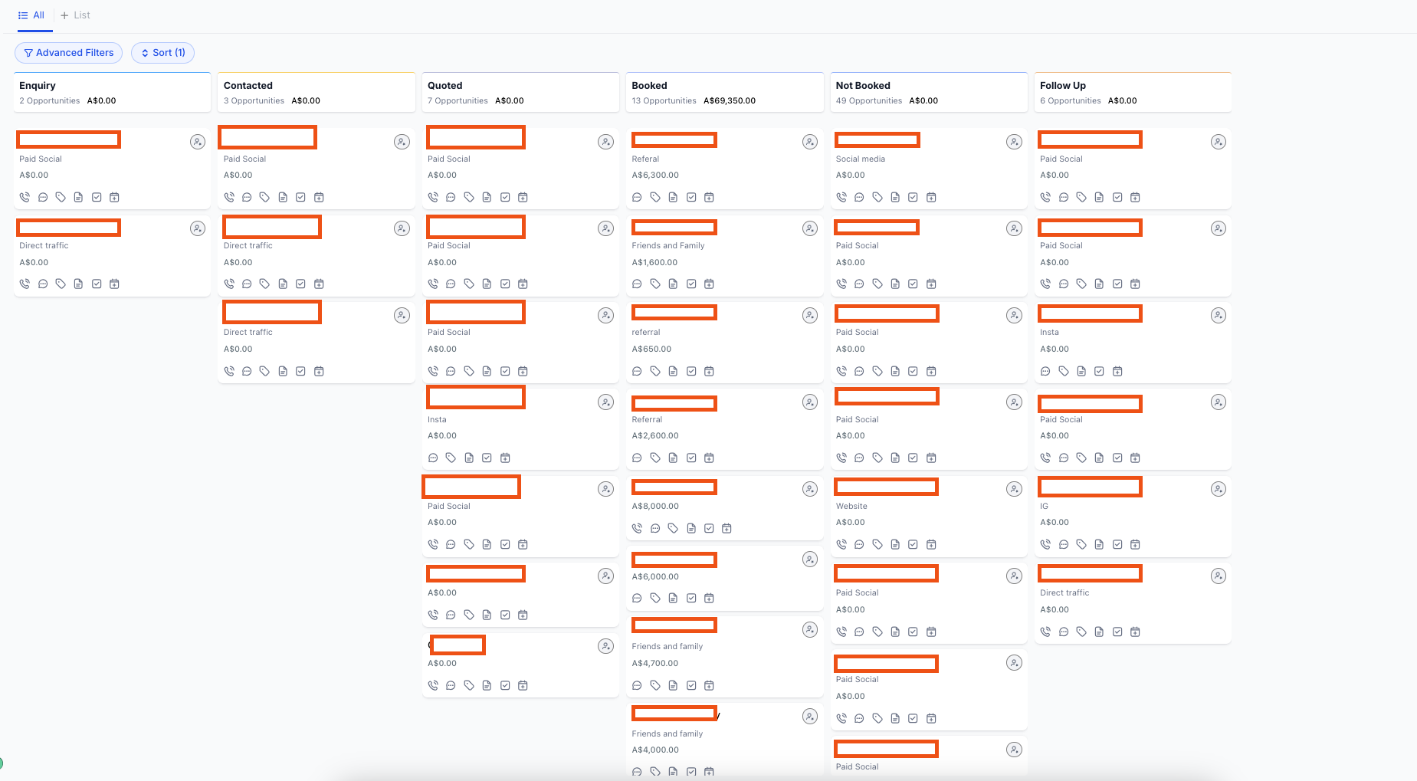Assign owner on Enquiry Paid Social card
Image resolution: width=1417 pixels, height=781 pixels.
[x=198, y=142]
